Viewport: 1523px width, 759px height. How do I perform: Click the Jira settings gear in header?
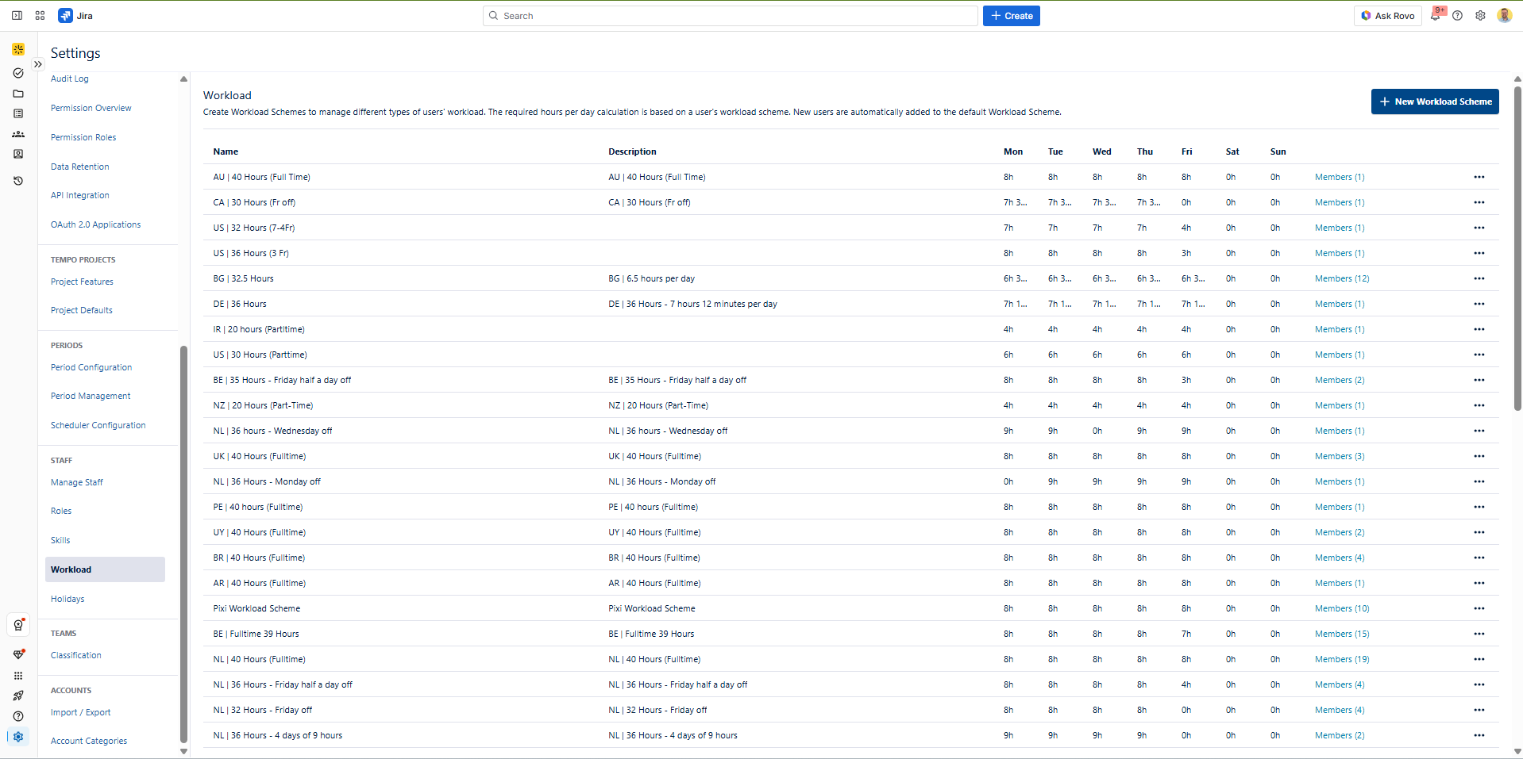[x=1480, y=16]
